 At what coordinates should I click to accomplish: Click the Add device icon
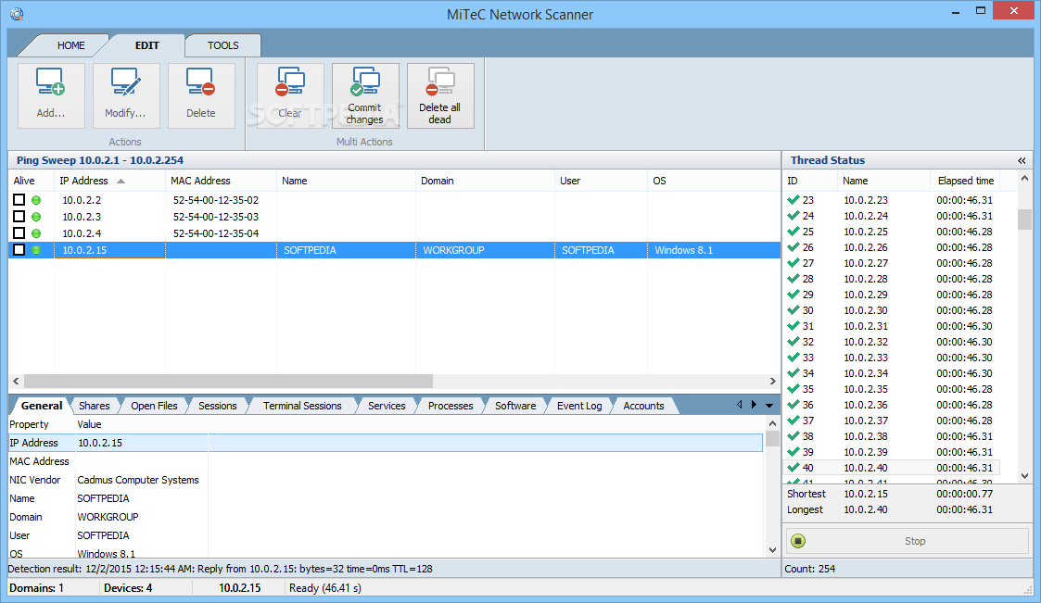click(x=51, y=82)
